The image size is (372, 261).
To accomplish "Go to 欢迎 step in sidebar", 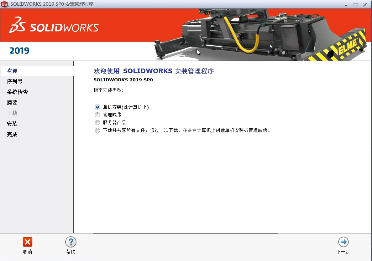I will coord(12,71).
